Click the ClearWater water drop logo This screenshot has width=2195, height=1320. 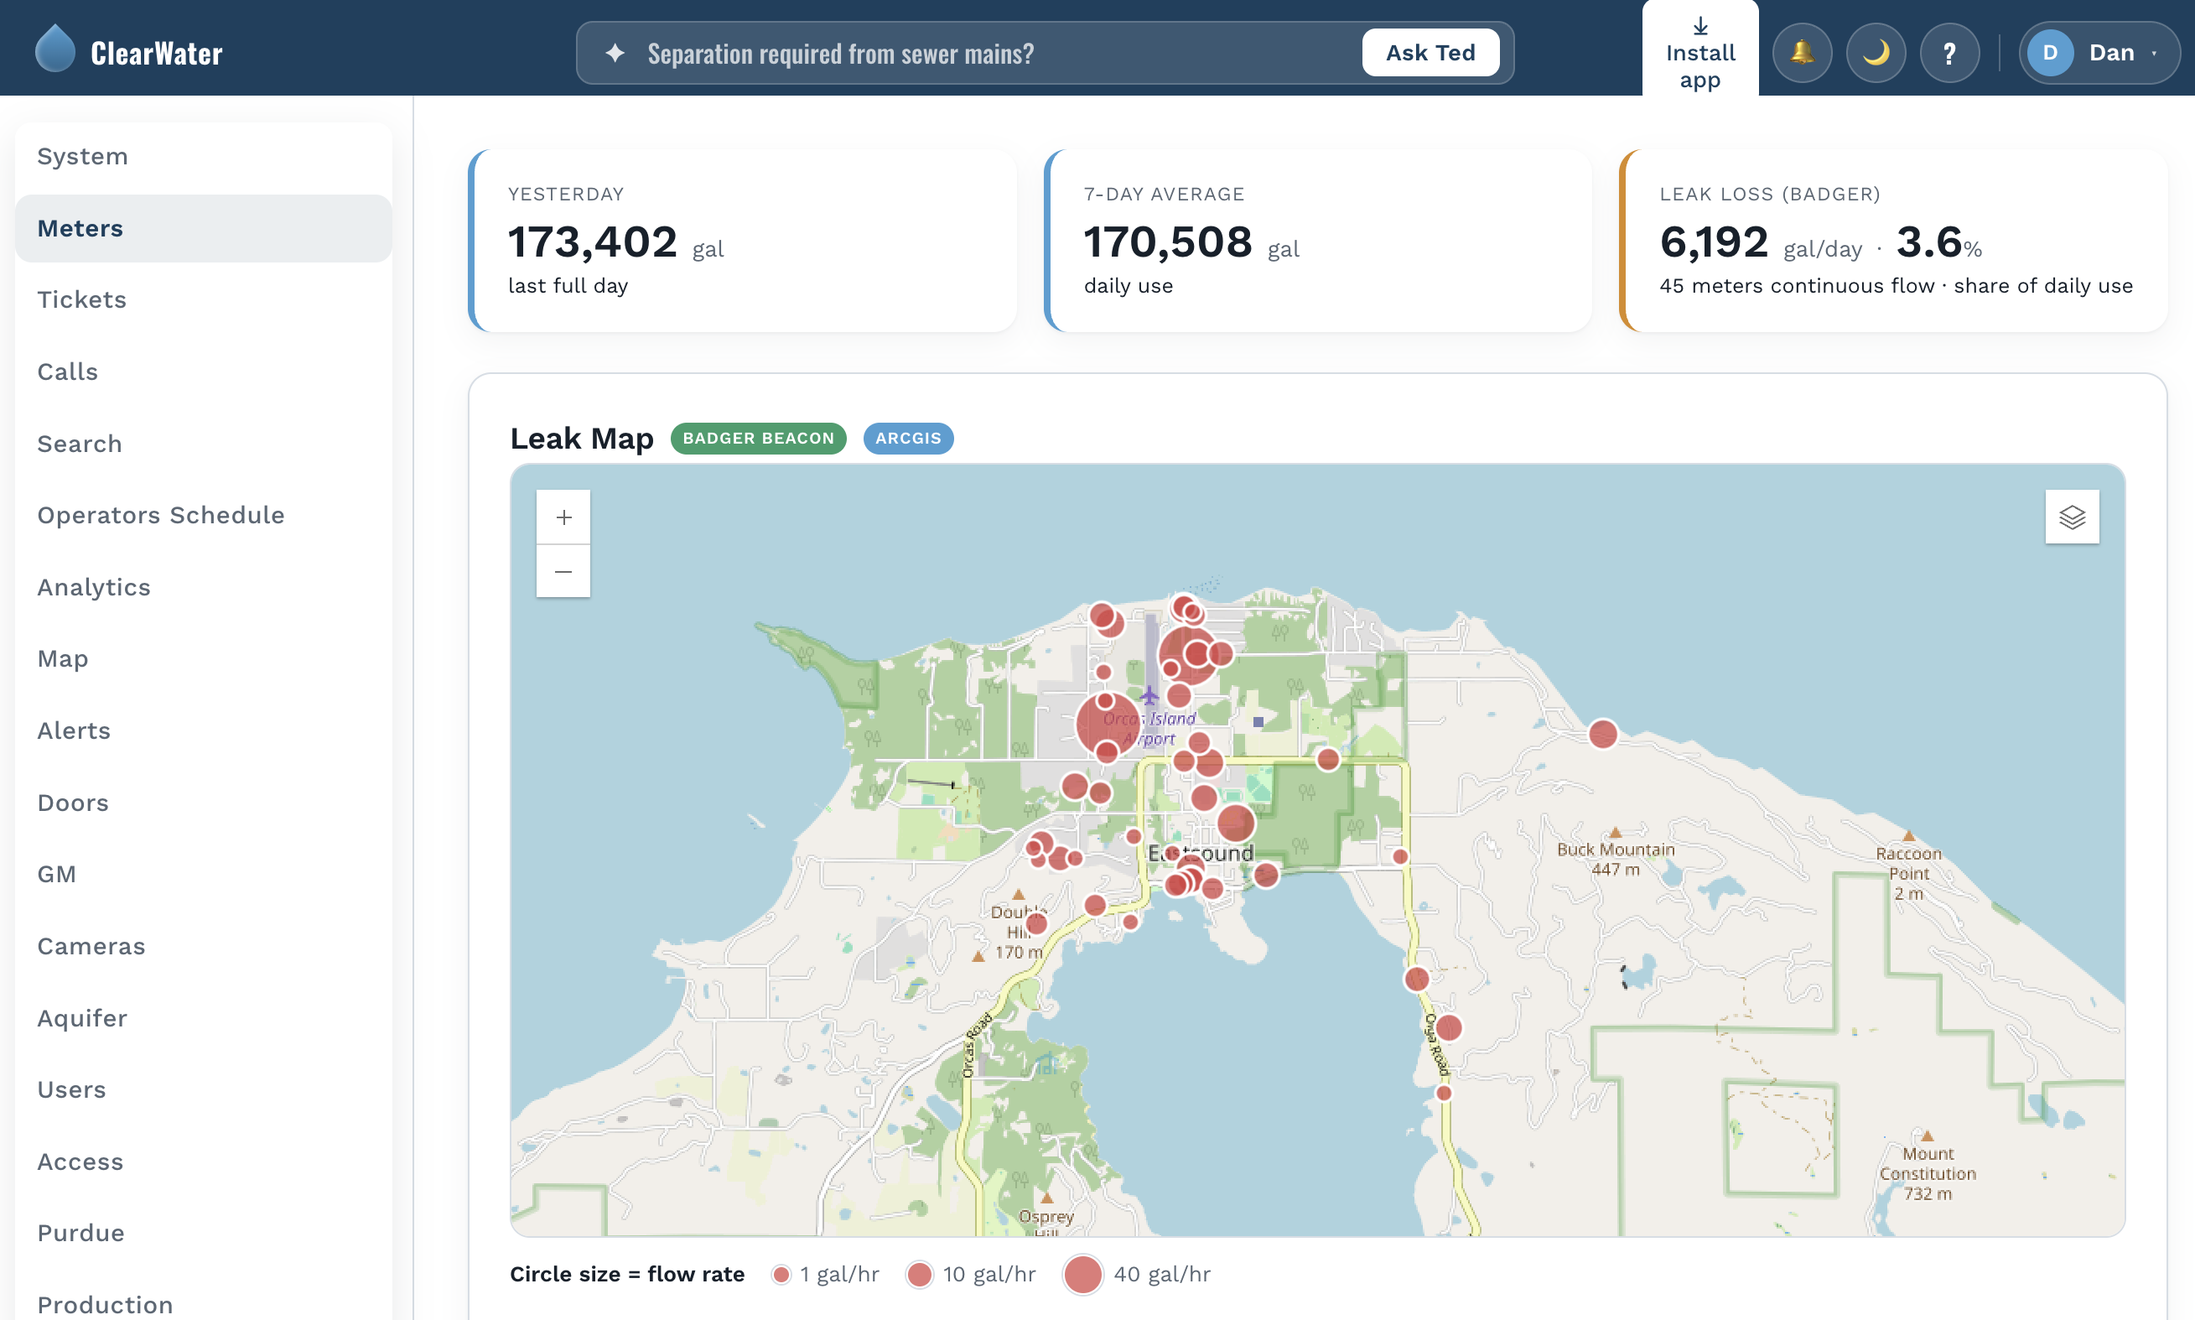pyautogui.click(x=55, y=49)
